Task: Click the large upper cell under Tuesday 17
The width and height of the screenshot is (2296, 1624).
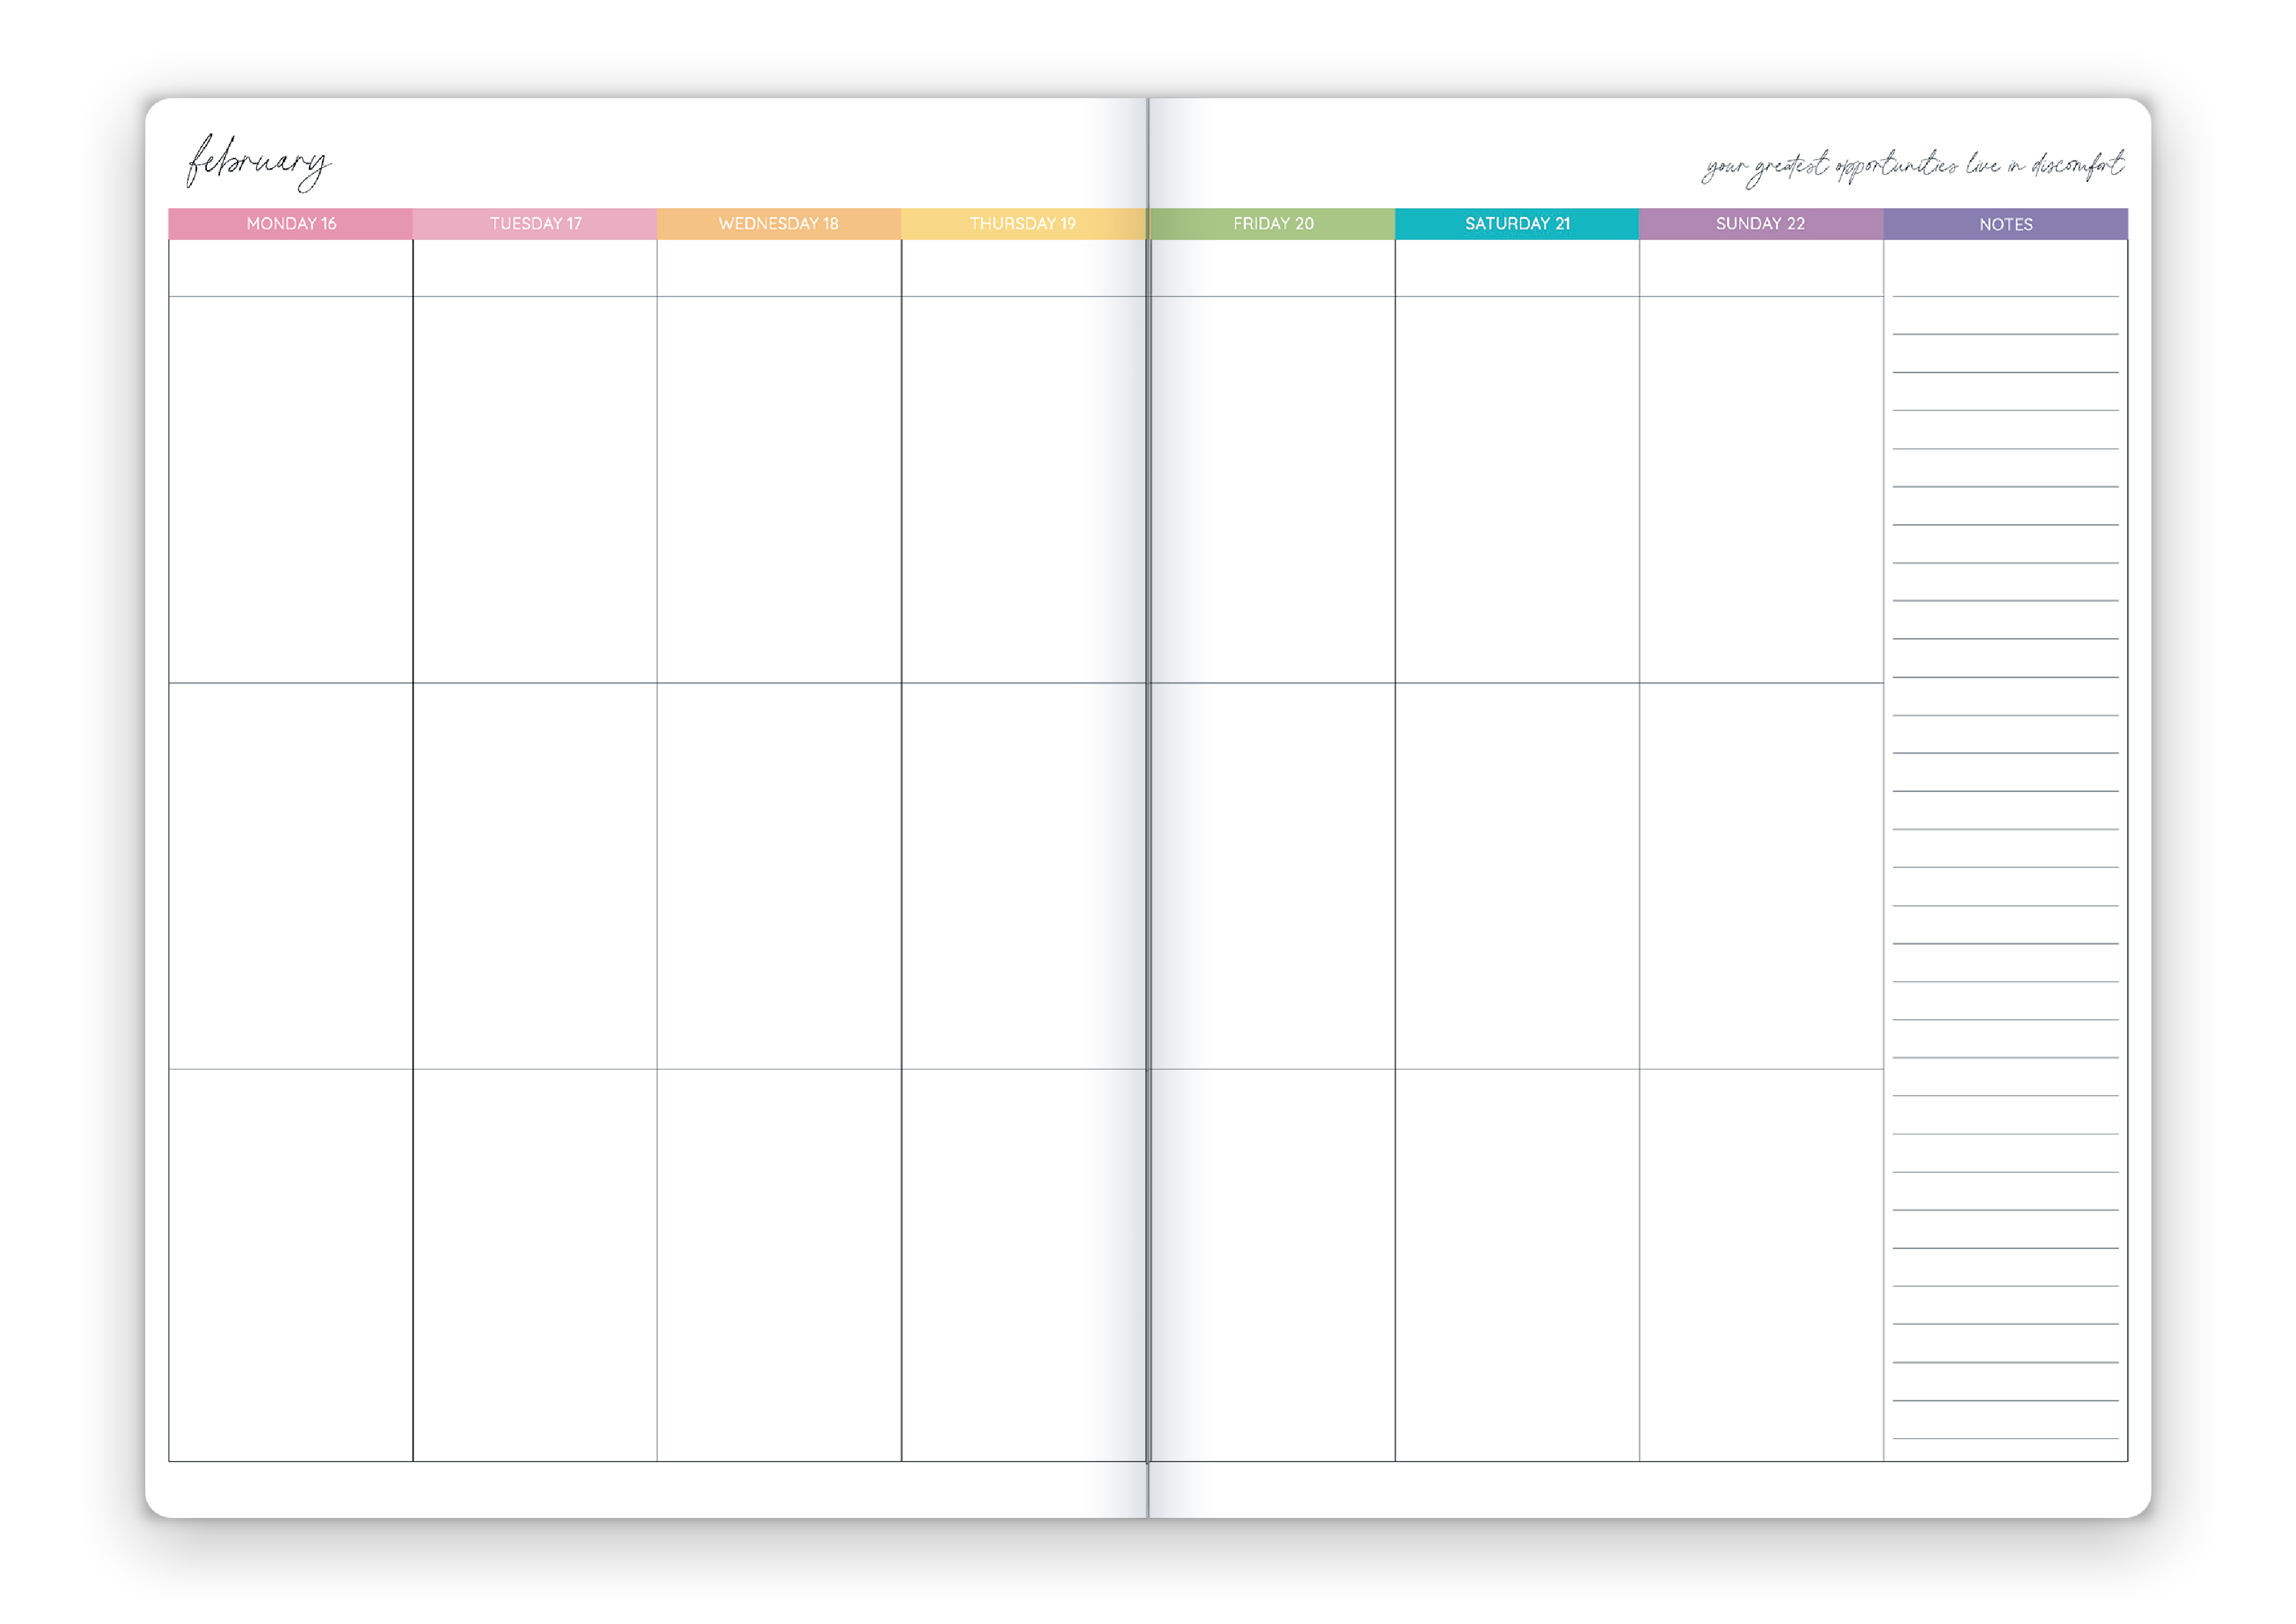Action: coord(535,490)
